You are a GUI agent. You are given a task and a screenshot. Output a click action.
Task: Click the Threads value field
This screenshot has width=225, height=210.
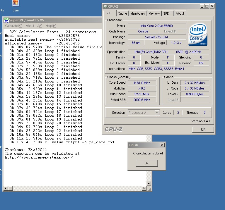click(204, 113)
